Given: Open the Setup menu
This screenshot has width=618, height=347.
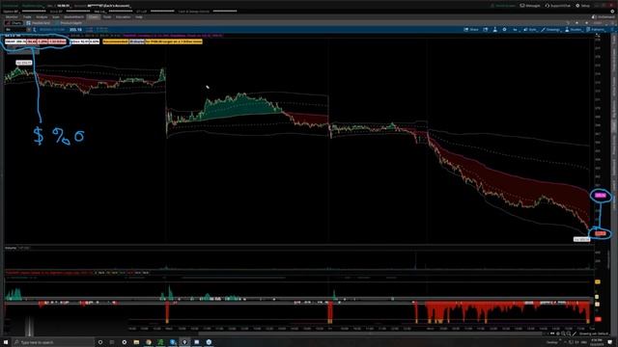Looking at the screenshot, I should click(583, 6).
